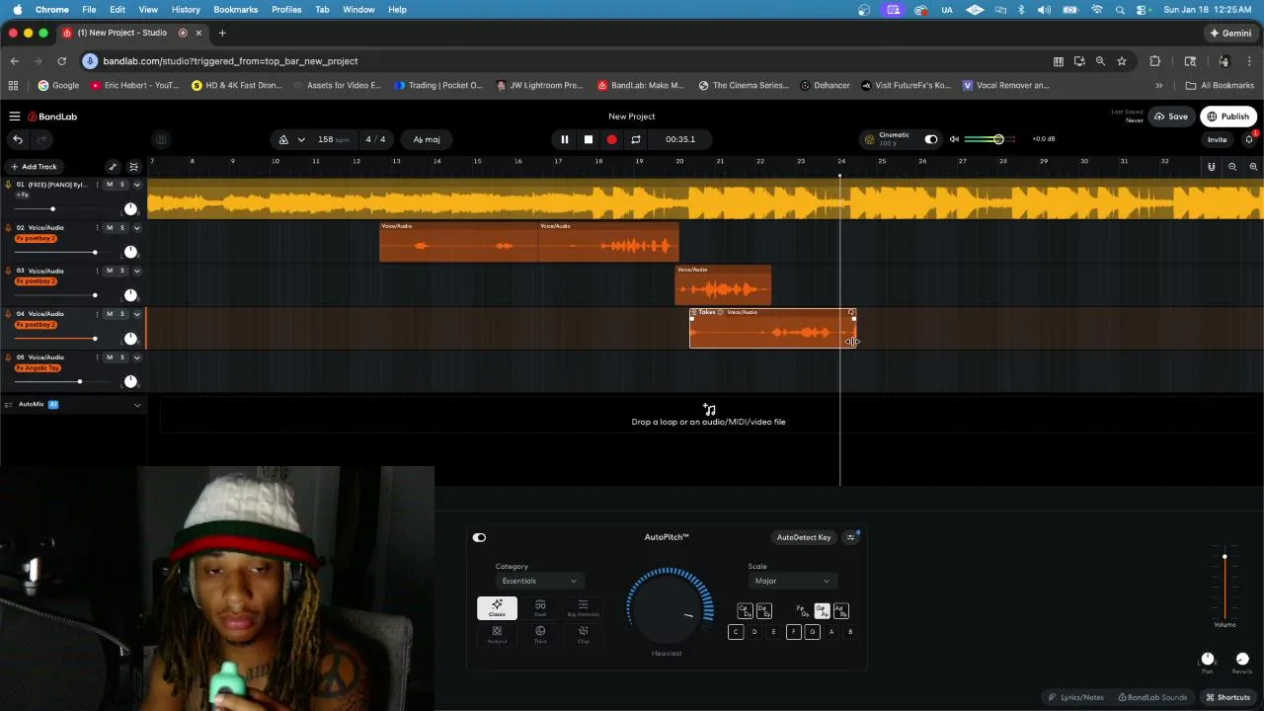Stop playback with the square button
1264x711 pixels.
pos(589,139)
